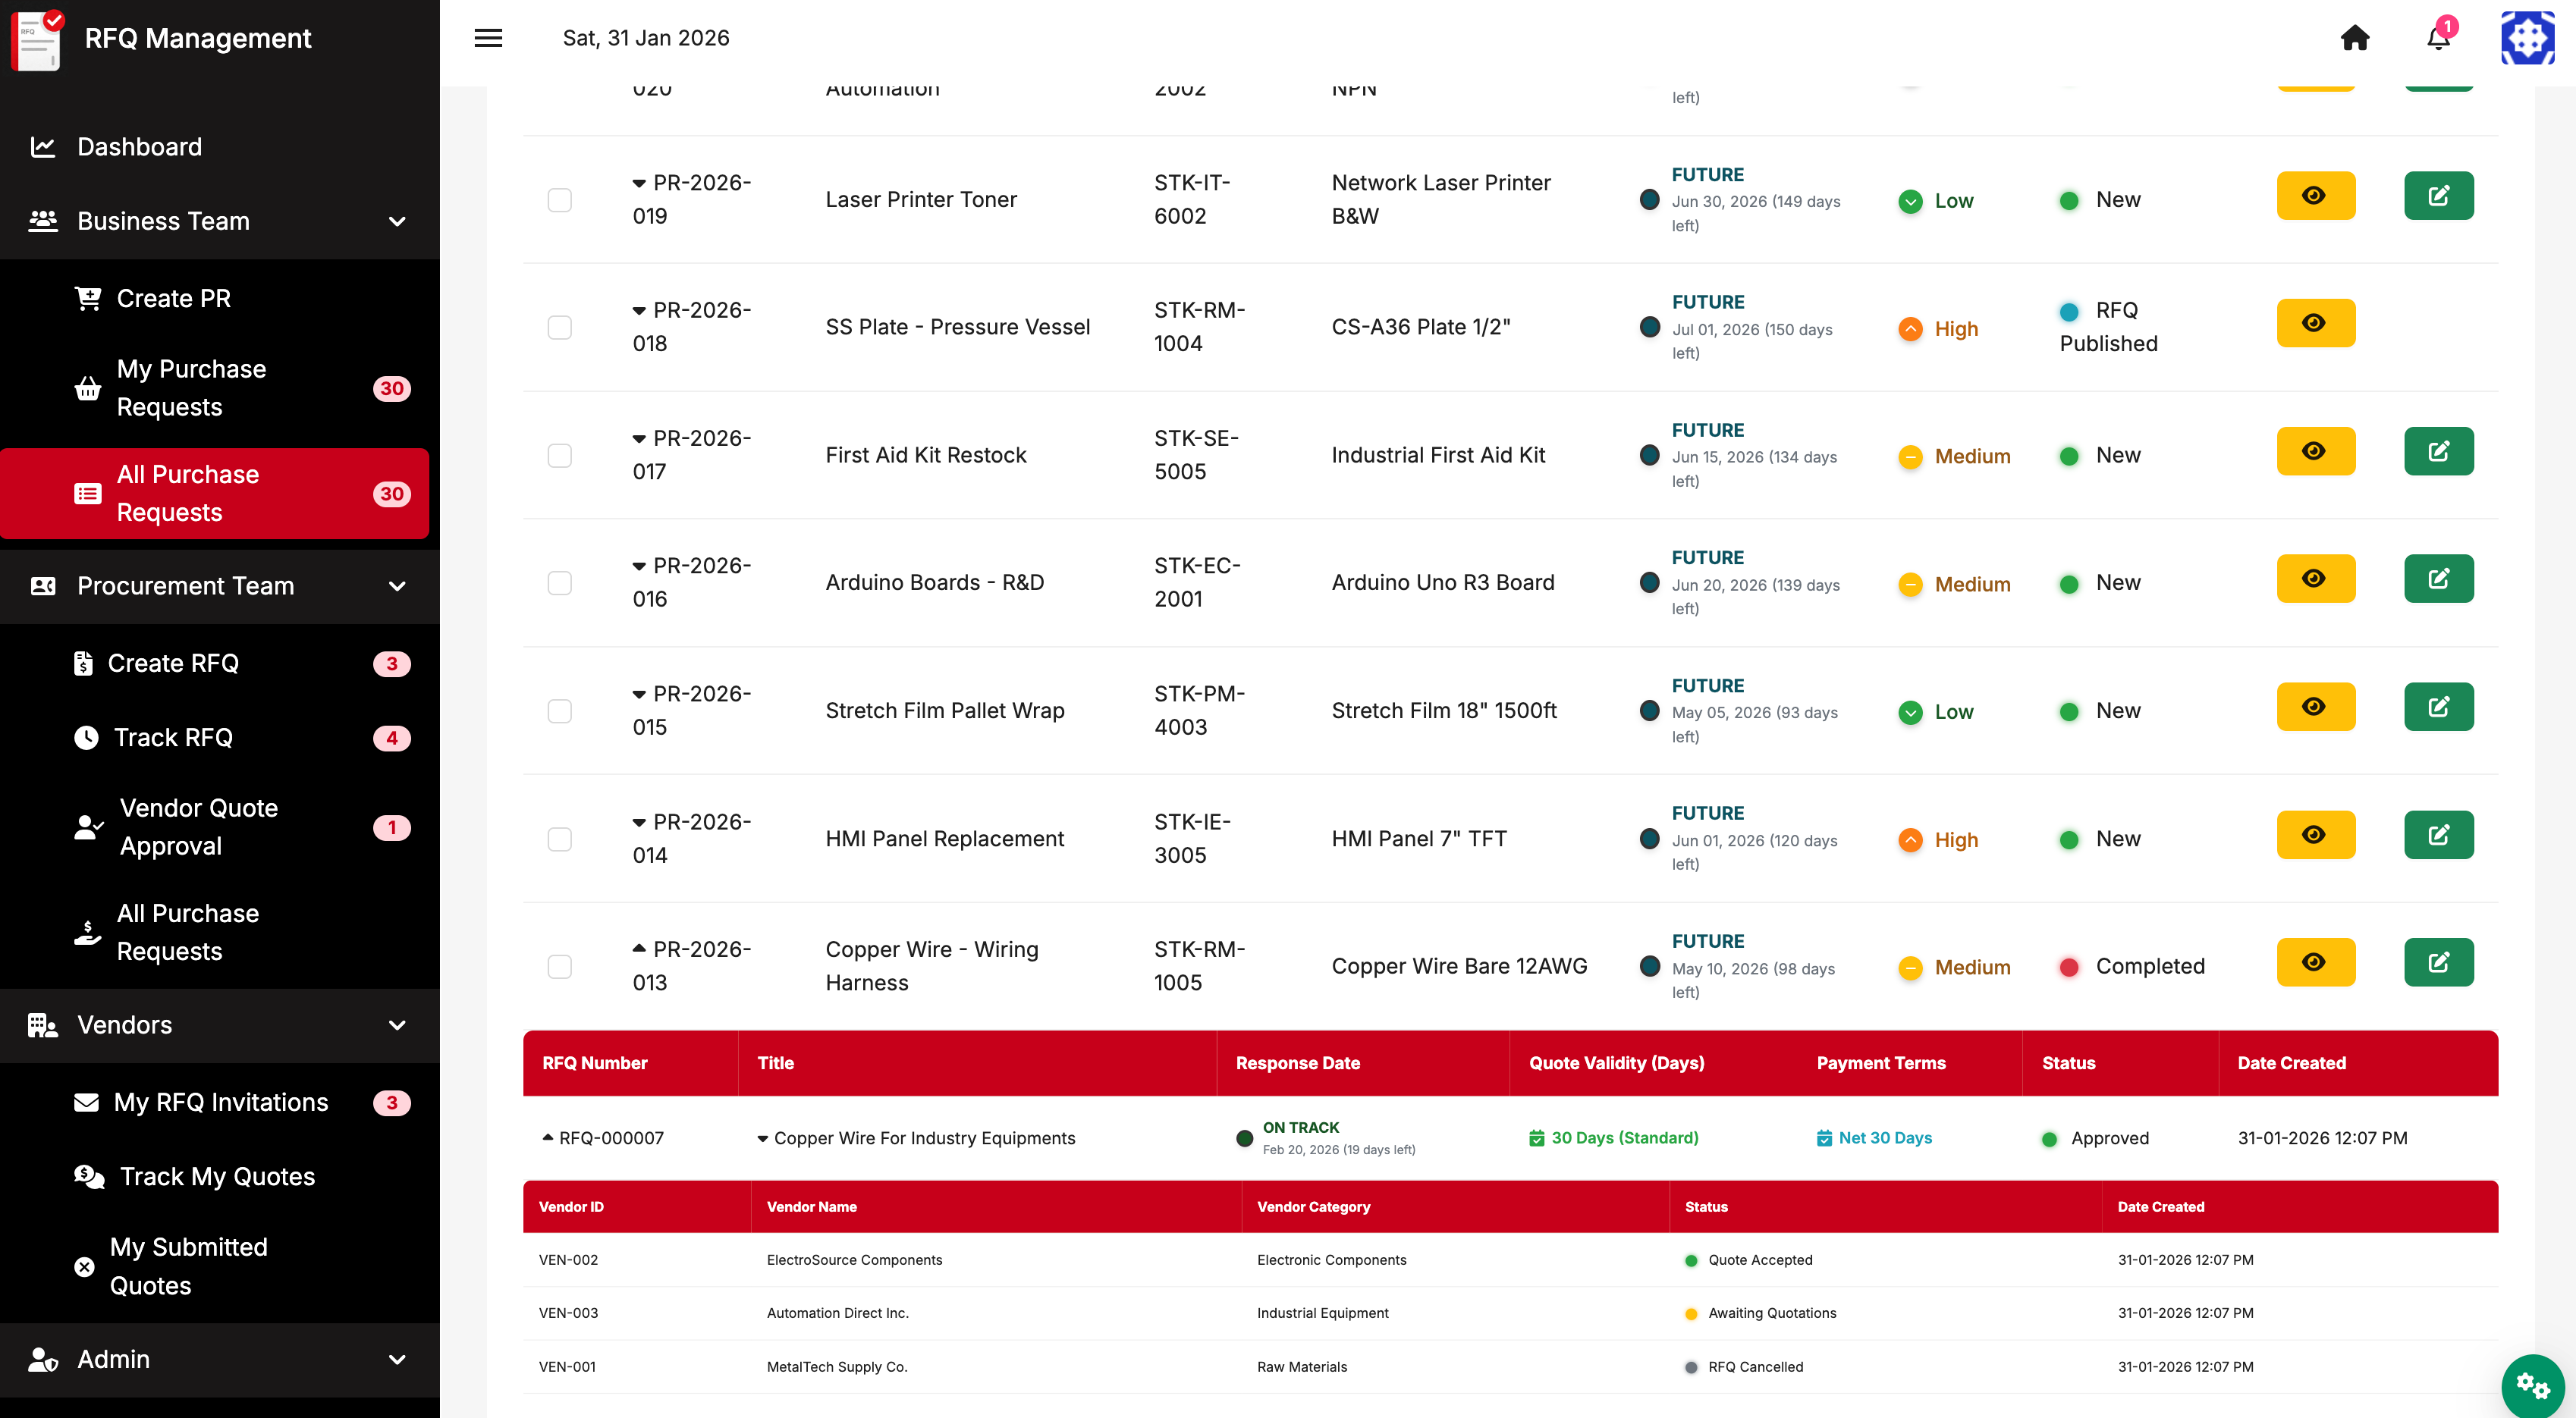This screenshot has width=2576, height=1418.
Task: View details of PR-2026-016 with eye button
Action: click(x=2315, y=578)
